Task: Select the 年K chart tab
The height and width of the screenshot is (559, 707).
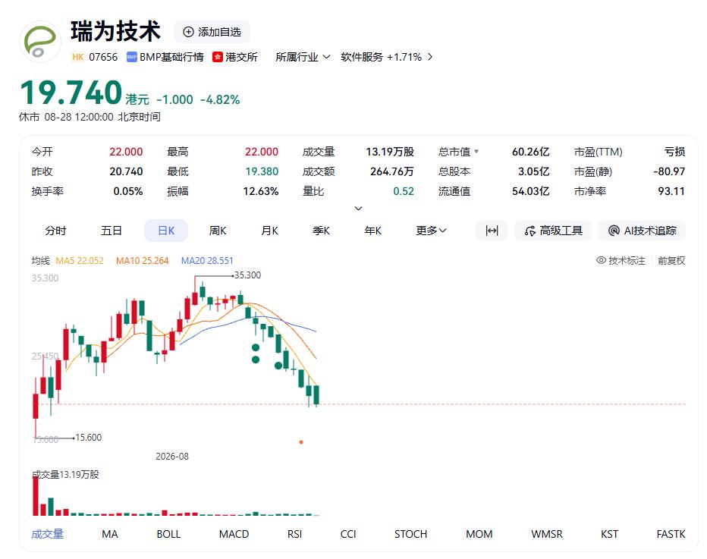Action: pos(373,231)
